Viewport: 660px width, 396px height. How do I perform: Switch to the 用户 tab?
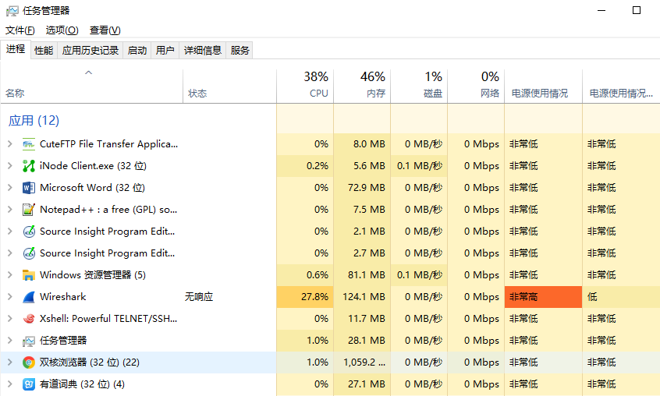(x=165, y=51)
